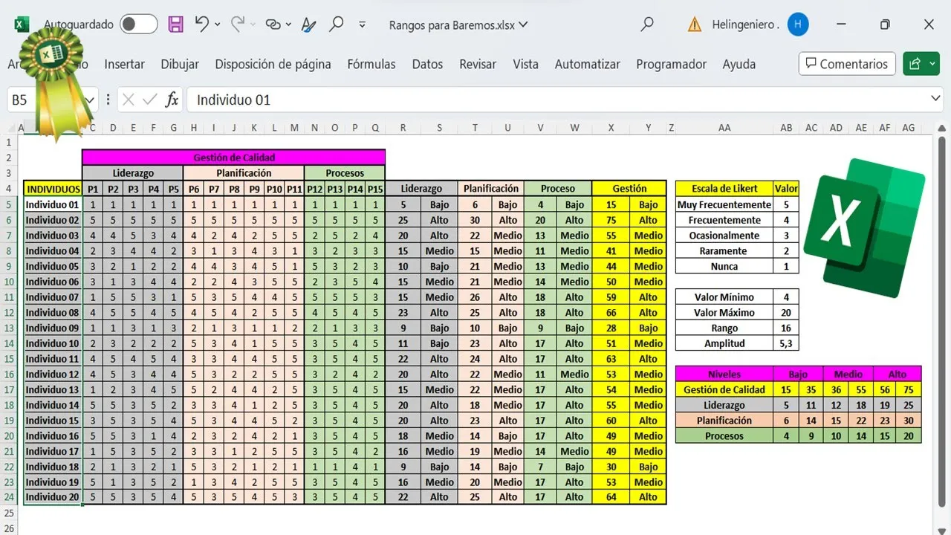Select the yellow INDIVIDUOS header cell

pyautogui.click(x=53, y=189)
